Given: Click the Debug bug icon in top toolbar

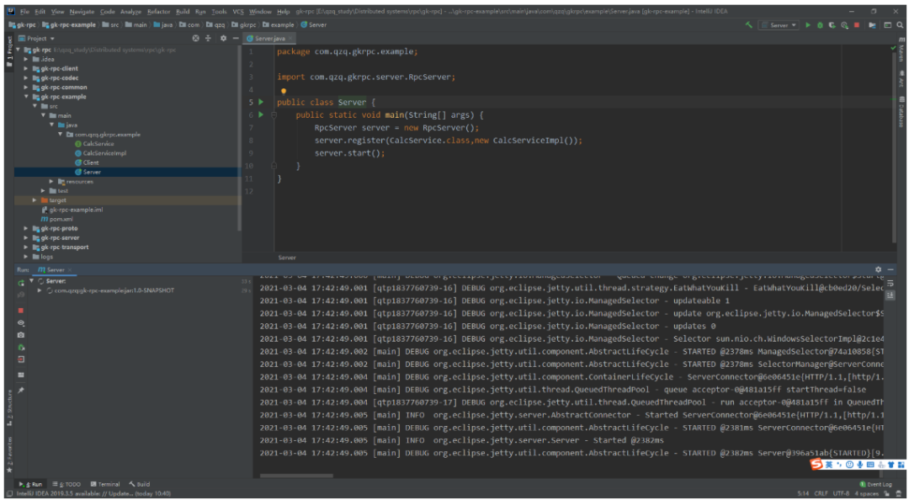Looking at the screenshot, I should (x=820, y=25).
